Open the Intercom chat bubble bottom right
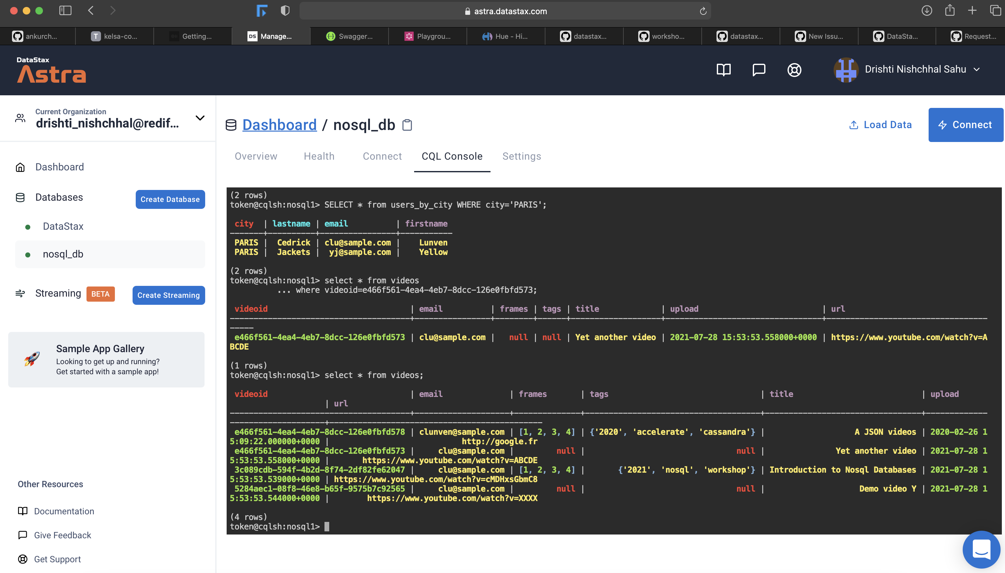This screenshot has height=573, width=1005. pyautogui.click(x=981, y=549)
